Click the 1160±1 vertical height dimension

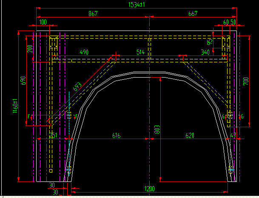[x=15, y=106]
